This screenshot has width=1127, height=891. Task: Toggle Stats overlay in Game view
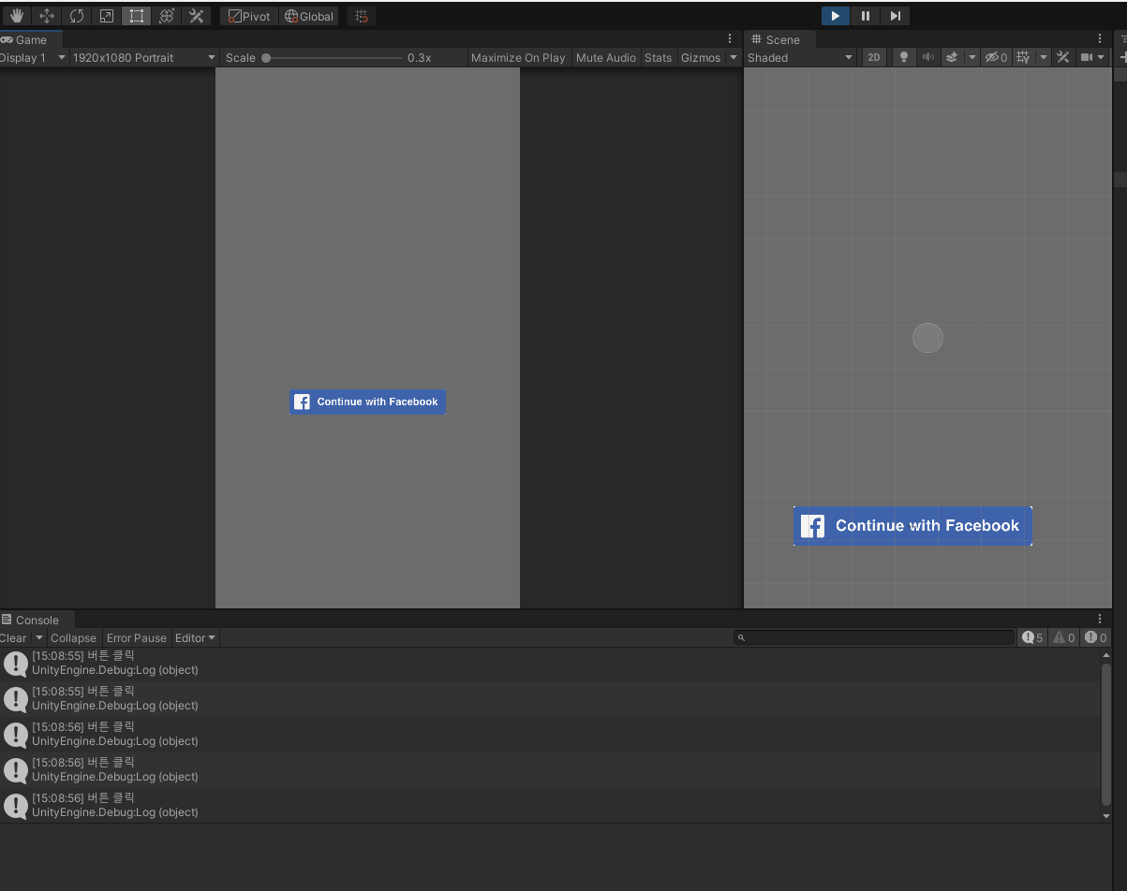[658, 57]
